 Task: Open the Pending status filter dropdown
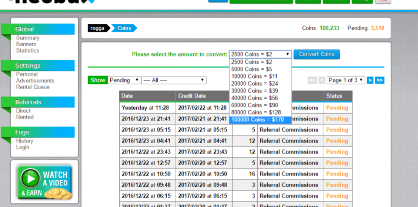pos(124,80)
